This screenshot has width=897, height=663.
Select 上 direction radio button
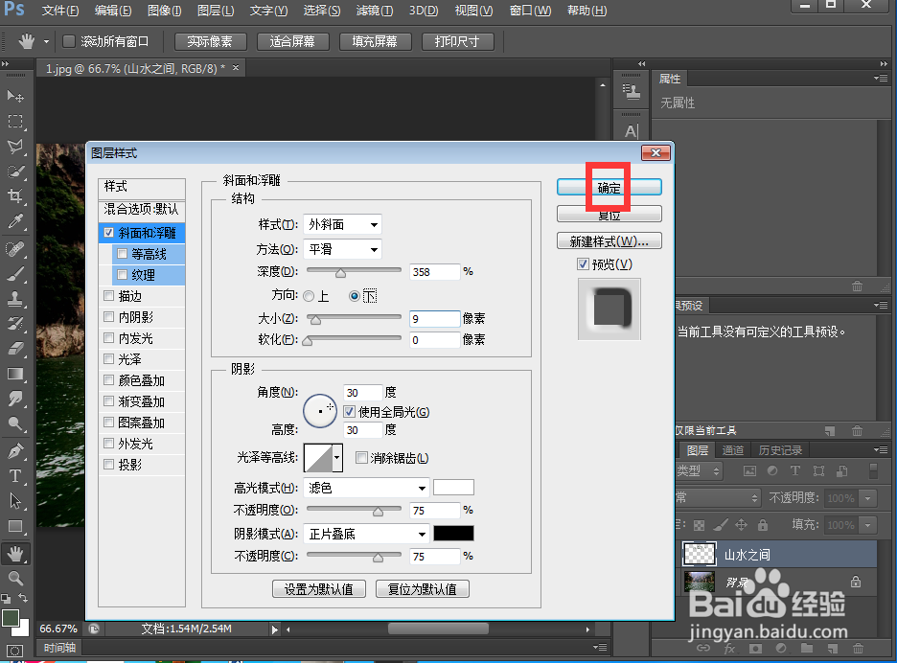[309, 296]
